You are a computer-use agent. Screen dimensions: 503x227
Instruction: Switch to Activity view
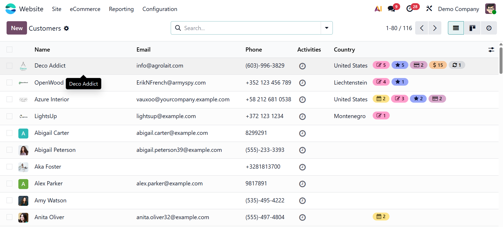pyautogui.click(x=489, y=28)
